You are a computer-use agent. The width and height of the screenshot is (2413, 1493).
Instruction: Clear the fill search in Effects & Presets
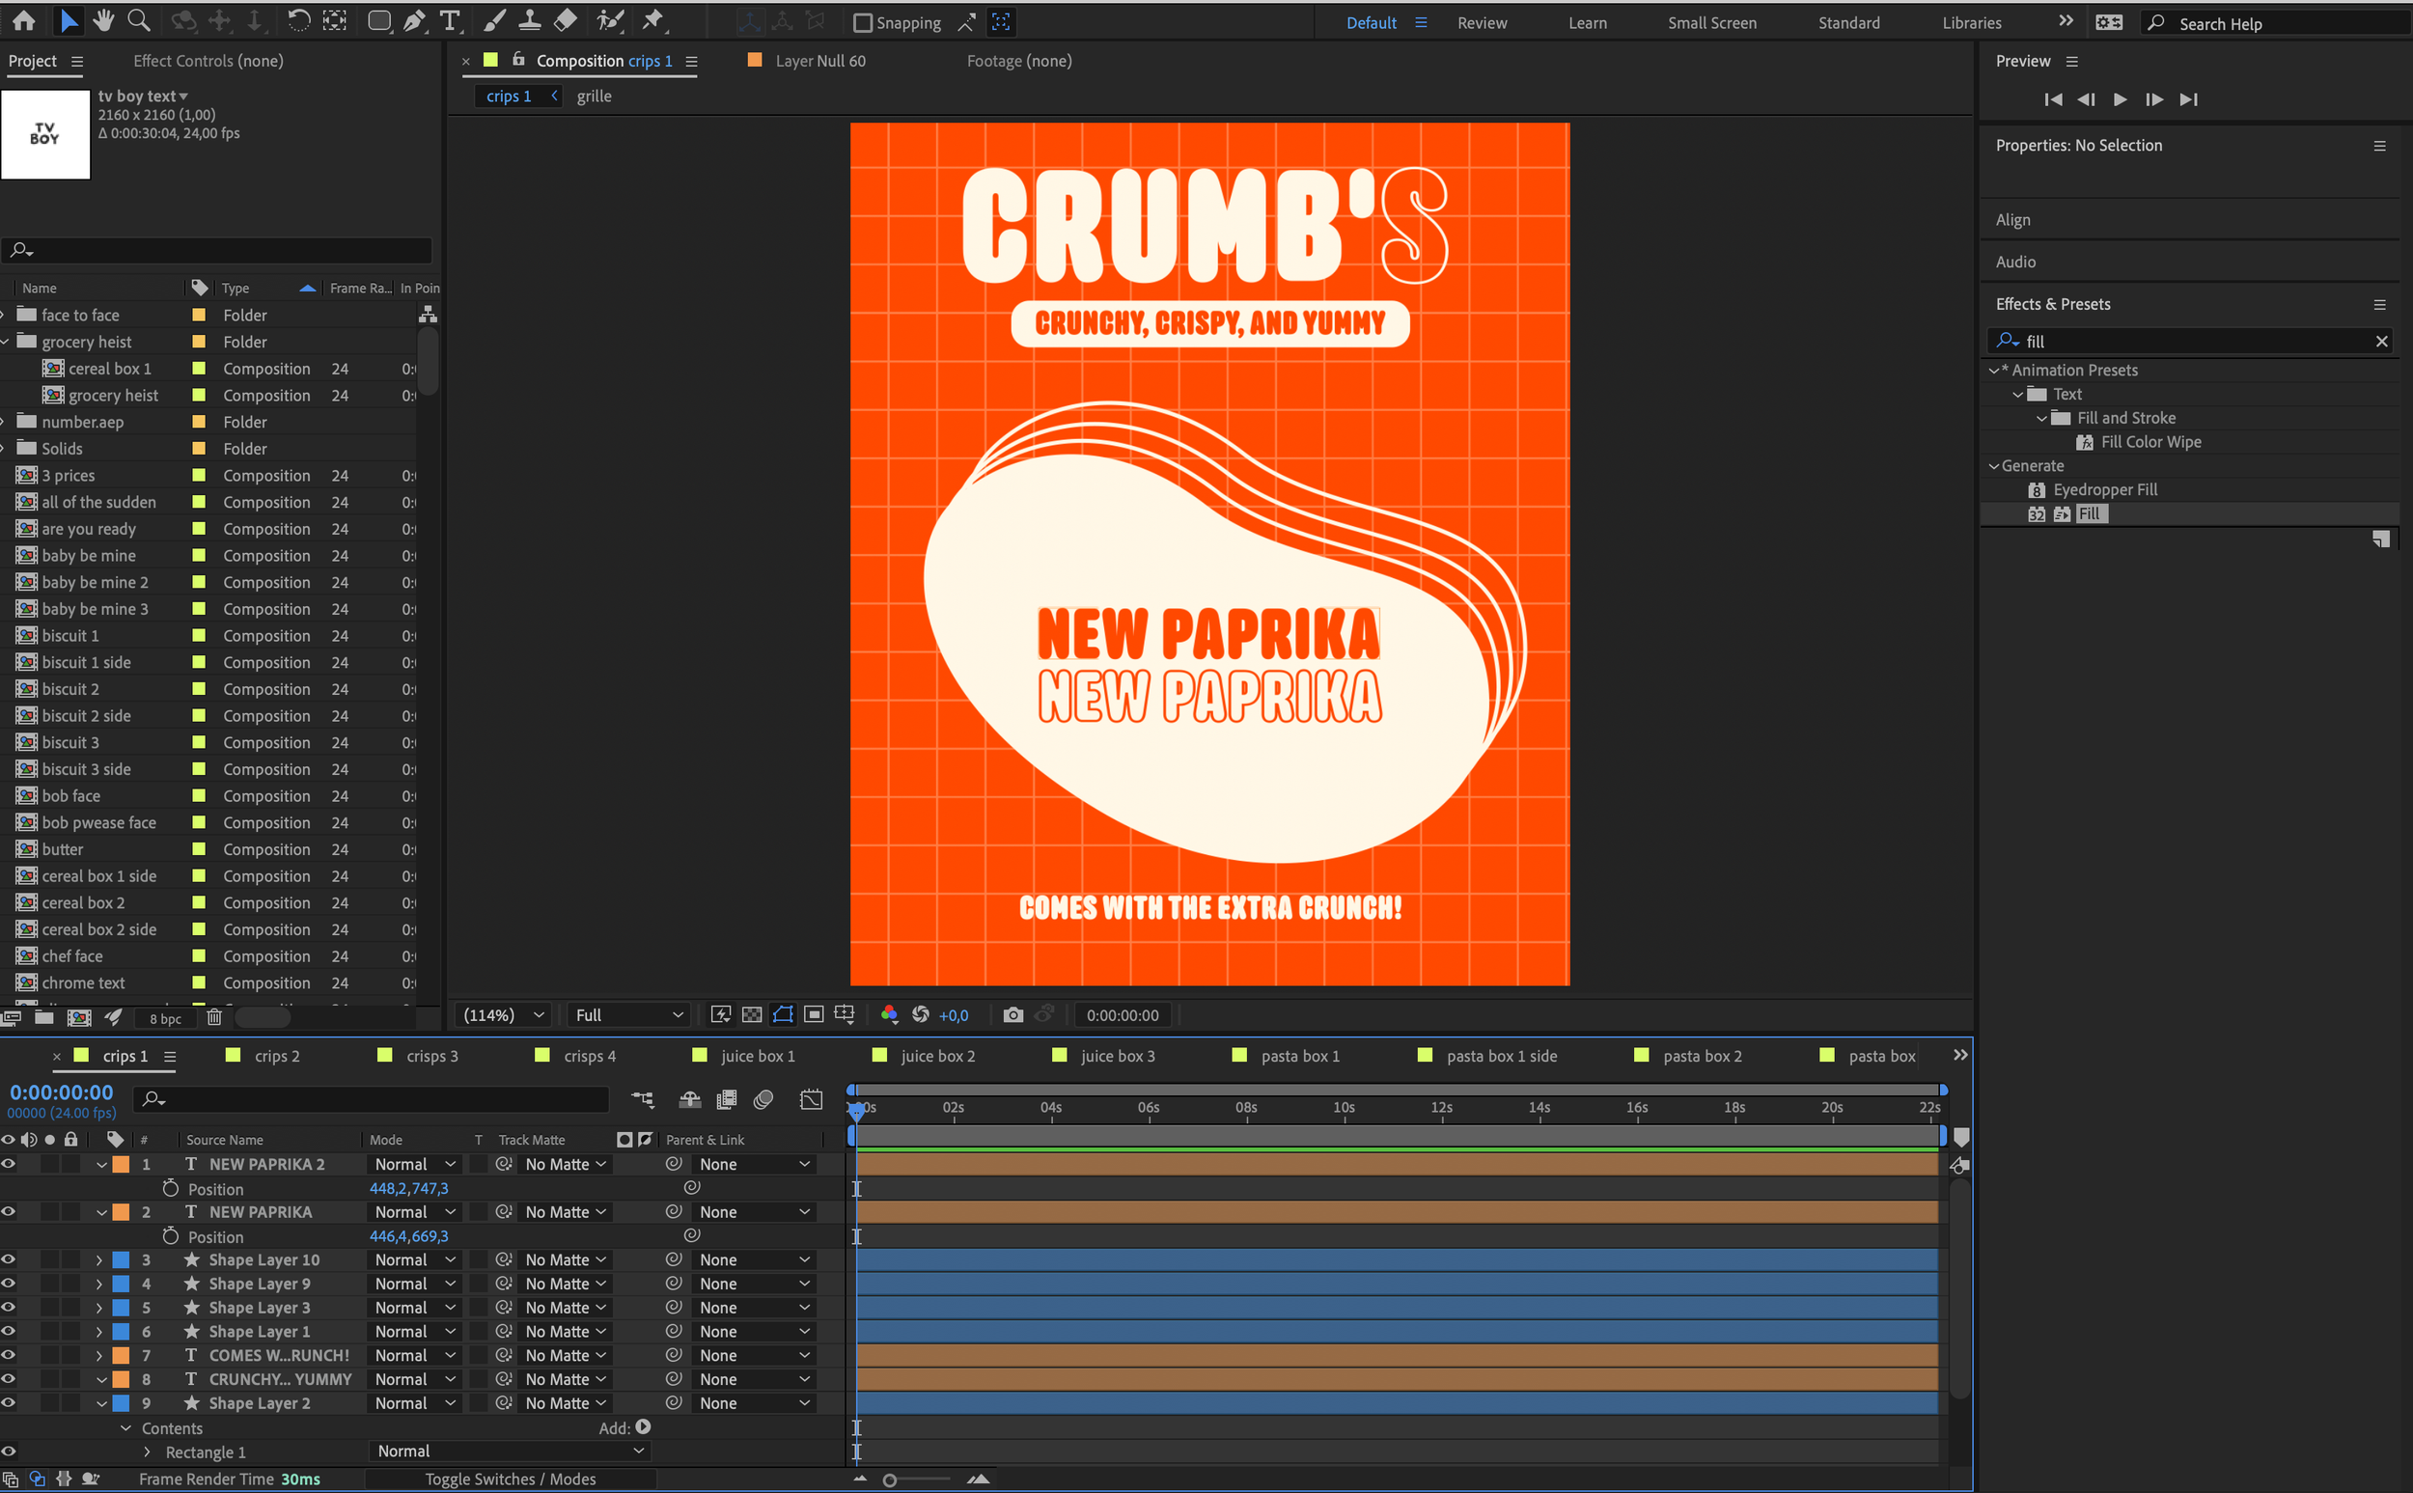tap(2381, 342)
